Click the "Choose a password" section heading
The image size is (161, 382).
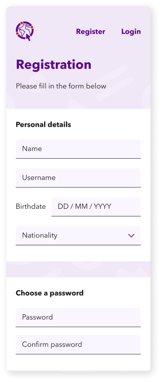[50, 293]
